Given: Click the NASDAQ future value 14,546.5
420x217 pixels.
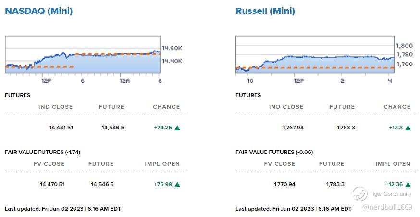Looking at the screenshot, I should pos(113,128).
